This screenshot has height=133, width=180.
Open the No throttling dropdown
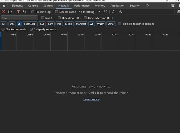(x=89, y=12)
